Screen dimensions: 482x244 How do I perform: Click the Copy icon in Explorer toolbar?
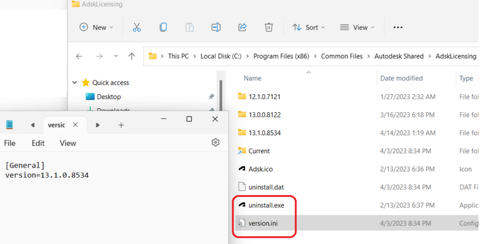(163, 27)
